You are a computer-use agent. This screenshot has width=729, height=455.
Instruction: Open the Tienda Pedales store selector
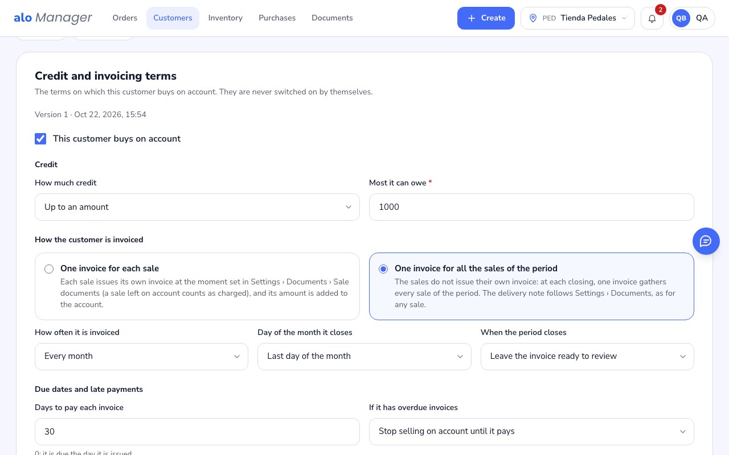(578, 18)
